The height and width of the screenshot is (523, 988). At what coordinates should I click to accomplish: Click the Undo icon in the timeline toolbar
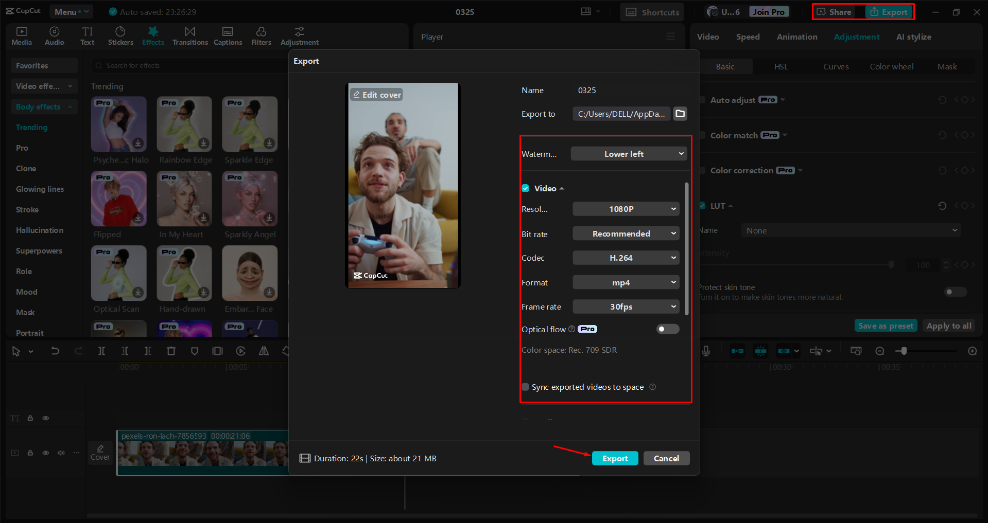[x=55, y=351]
